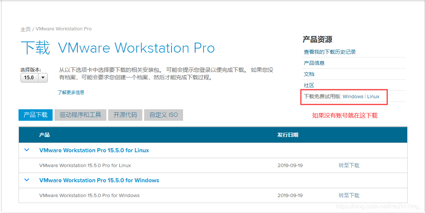Open 文档 resource link

pos(309,74)
